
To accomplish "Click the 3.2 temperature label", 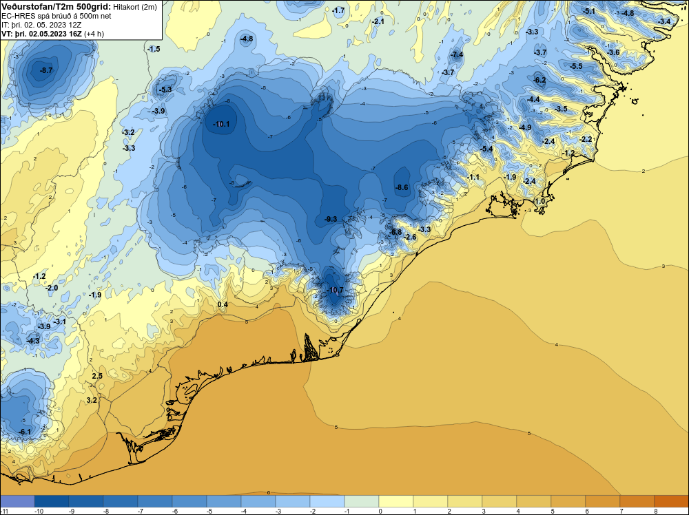I will [92, 401].
